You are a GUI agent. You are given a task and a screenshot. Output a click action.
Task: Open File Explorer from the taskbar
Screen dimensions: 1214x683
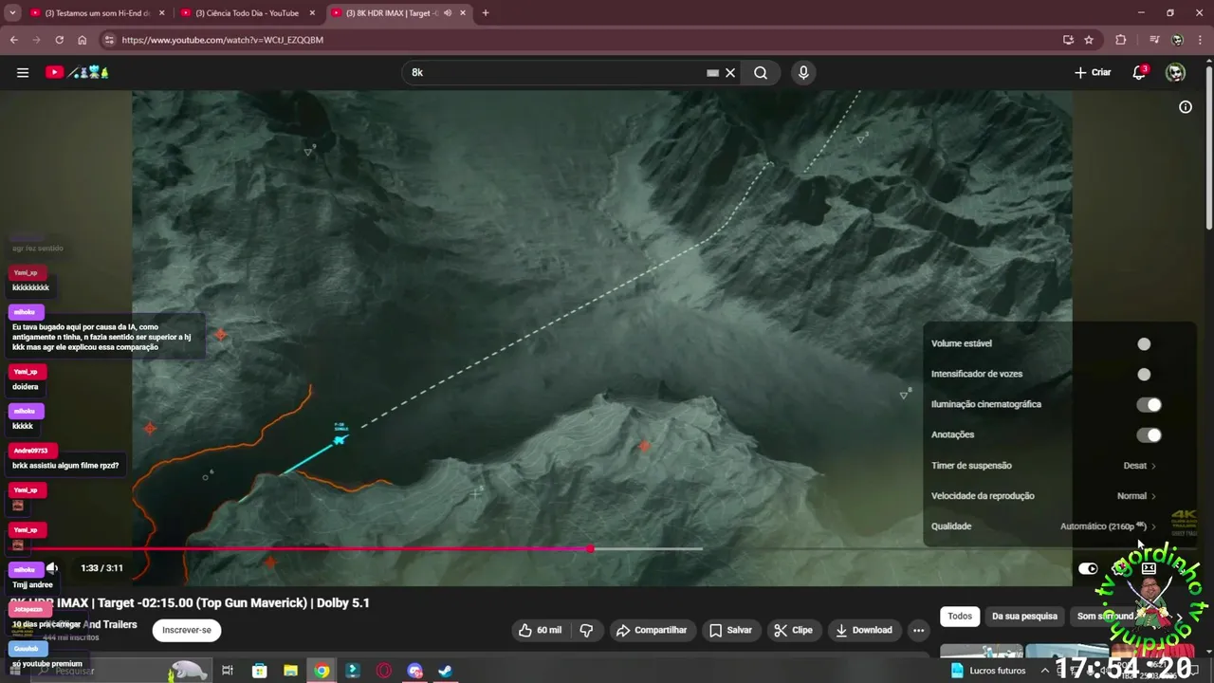click(x=290, y=671)
